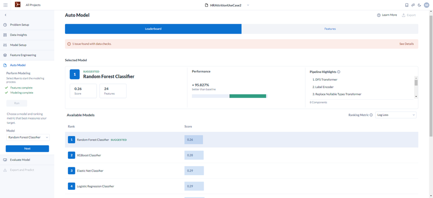Click the Modeling complete green checkmark

[x=7, y=93]
